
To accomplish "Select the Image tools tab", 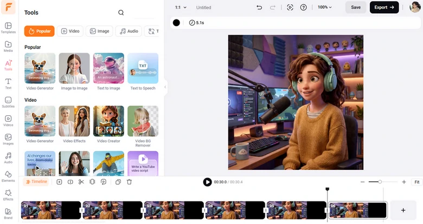I will (100, 31).
